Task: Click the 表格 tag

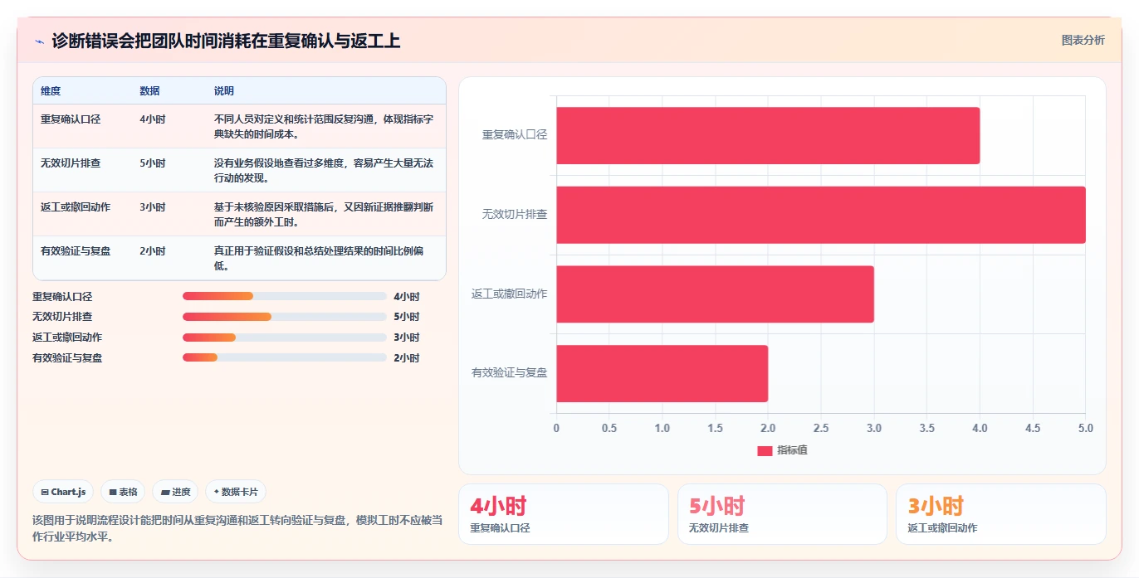Action: pos(123,492)
